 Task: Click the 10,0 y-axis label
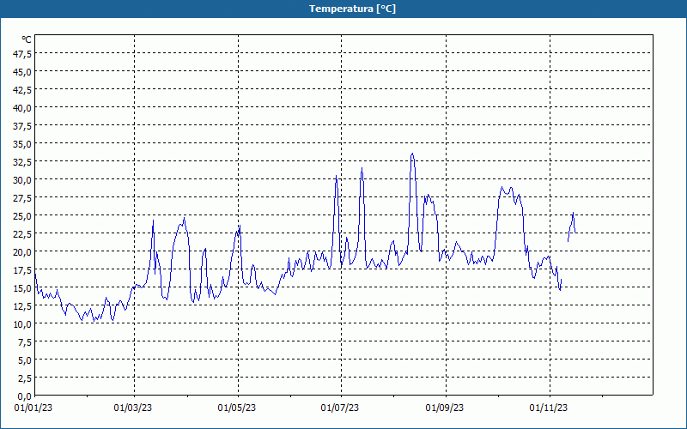[x=23, y=324]
